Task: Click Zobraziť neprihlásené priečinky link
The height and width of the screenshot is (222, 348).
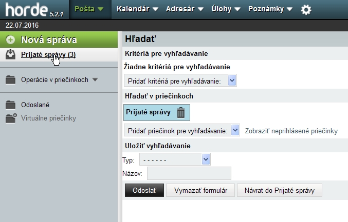Action: pyautogui.click(x=291, y=131)
